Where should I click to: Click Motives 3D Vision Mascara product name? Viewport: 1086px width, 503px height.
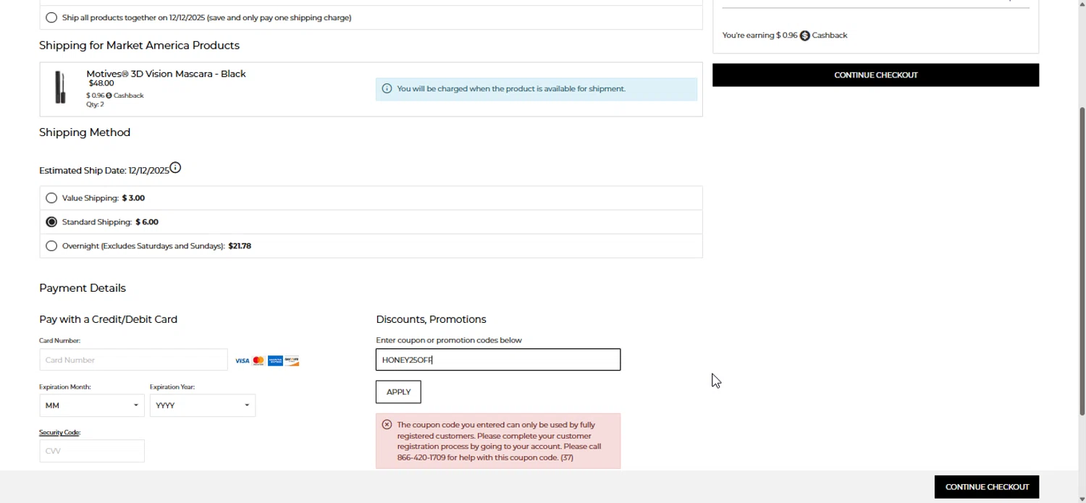tap(166, 74)
